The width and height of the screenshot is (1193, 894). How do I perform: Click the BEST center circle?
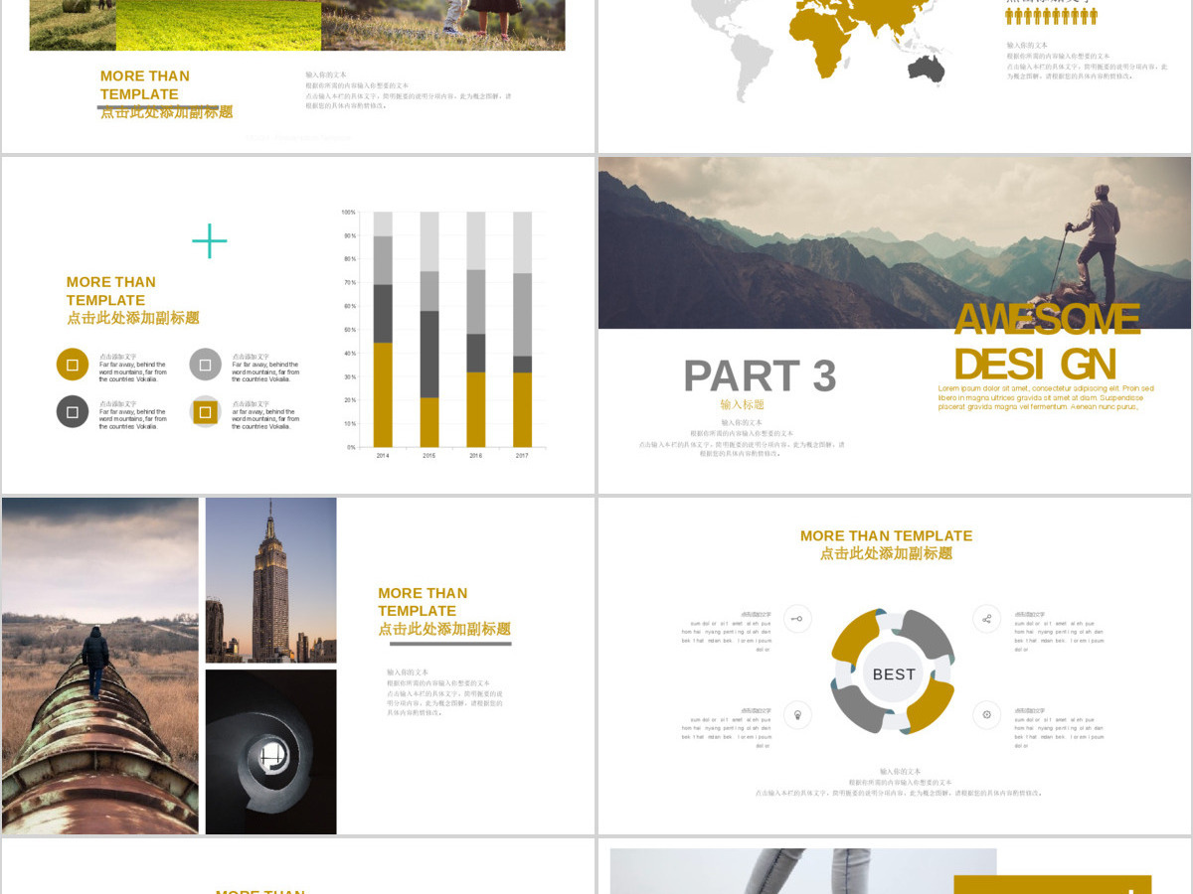(x=894, y=674)
